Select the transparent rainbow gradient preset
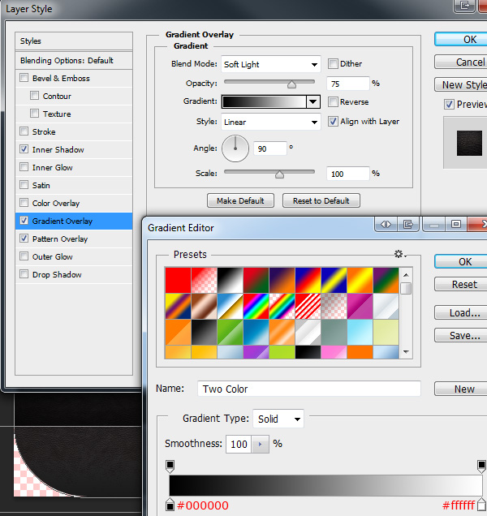Viewport: 487px width, 516px height. point(282,306)
